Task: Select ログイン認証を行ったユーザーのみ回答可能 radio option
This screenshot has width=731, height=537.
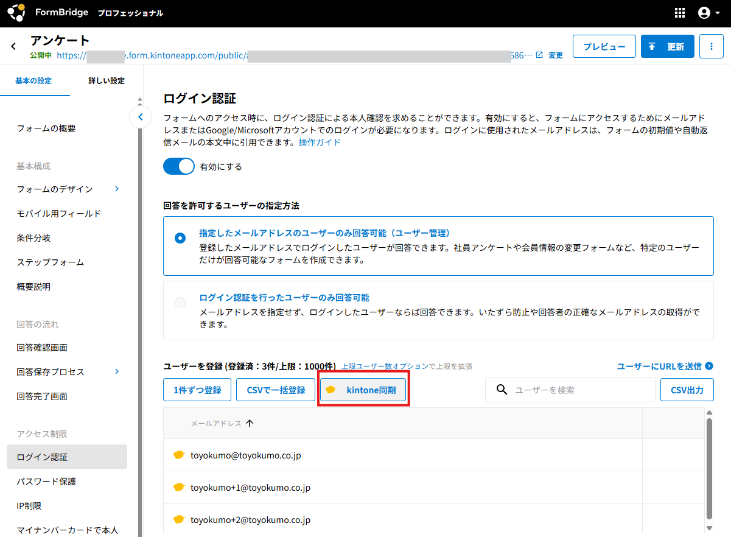Action: point(180,303)
